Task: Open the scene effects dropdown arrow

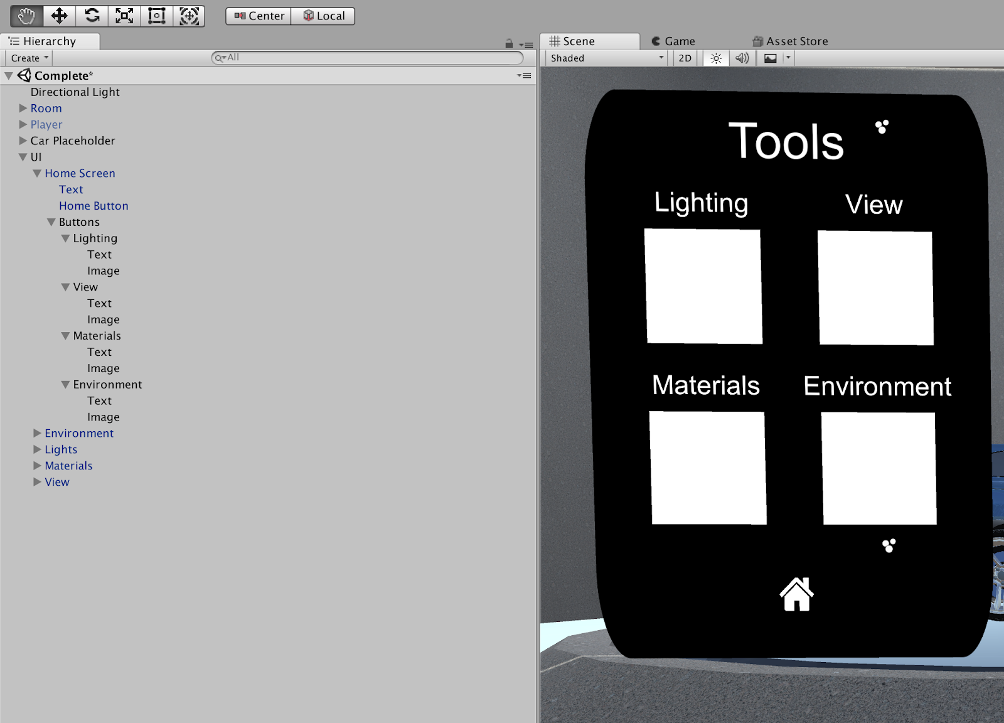Action: [x=789, y=58]
